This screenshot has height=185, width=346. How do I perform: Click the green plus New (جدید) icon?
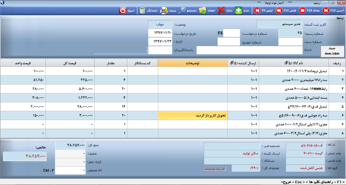tap(238, 10)
